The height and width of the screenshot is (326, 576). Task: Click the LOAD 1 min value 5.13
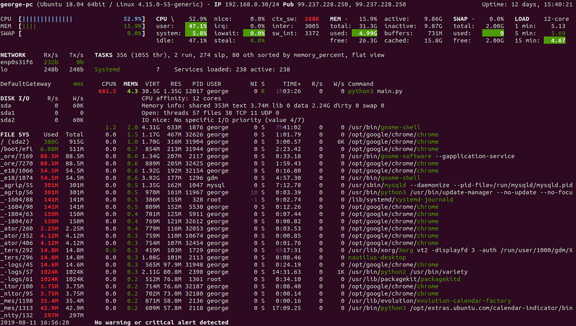coord(557,26)
